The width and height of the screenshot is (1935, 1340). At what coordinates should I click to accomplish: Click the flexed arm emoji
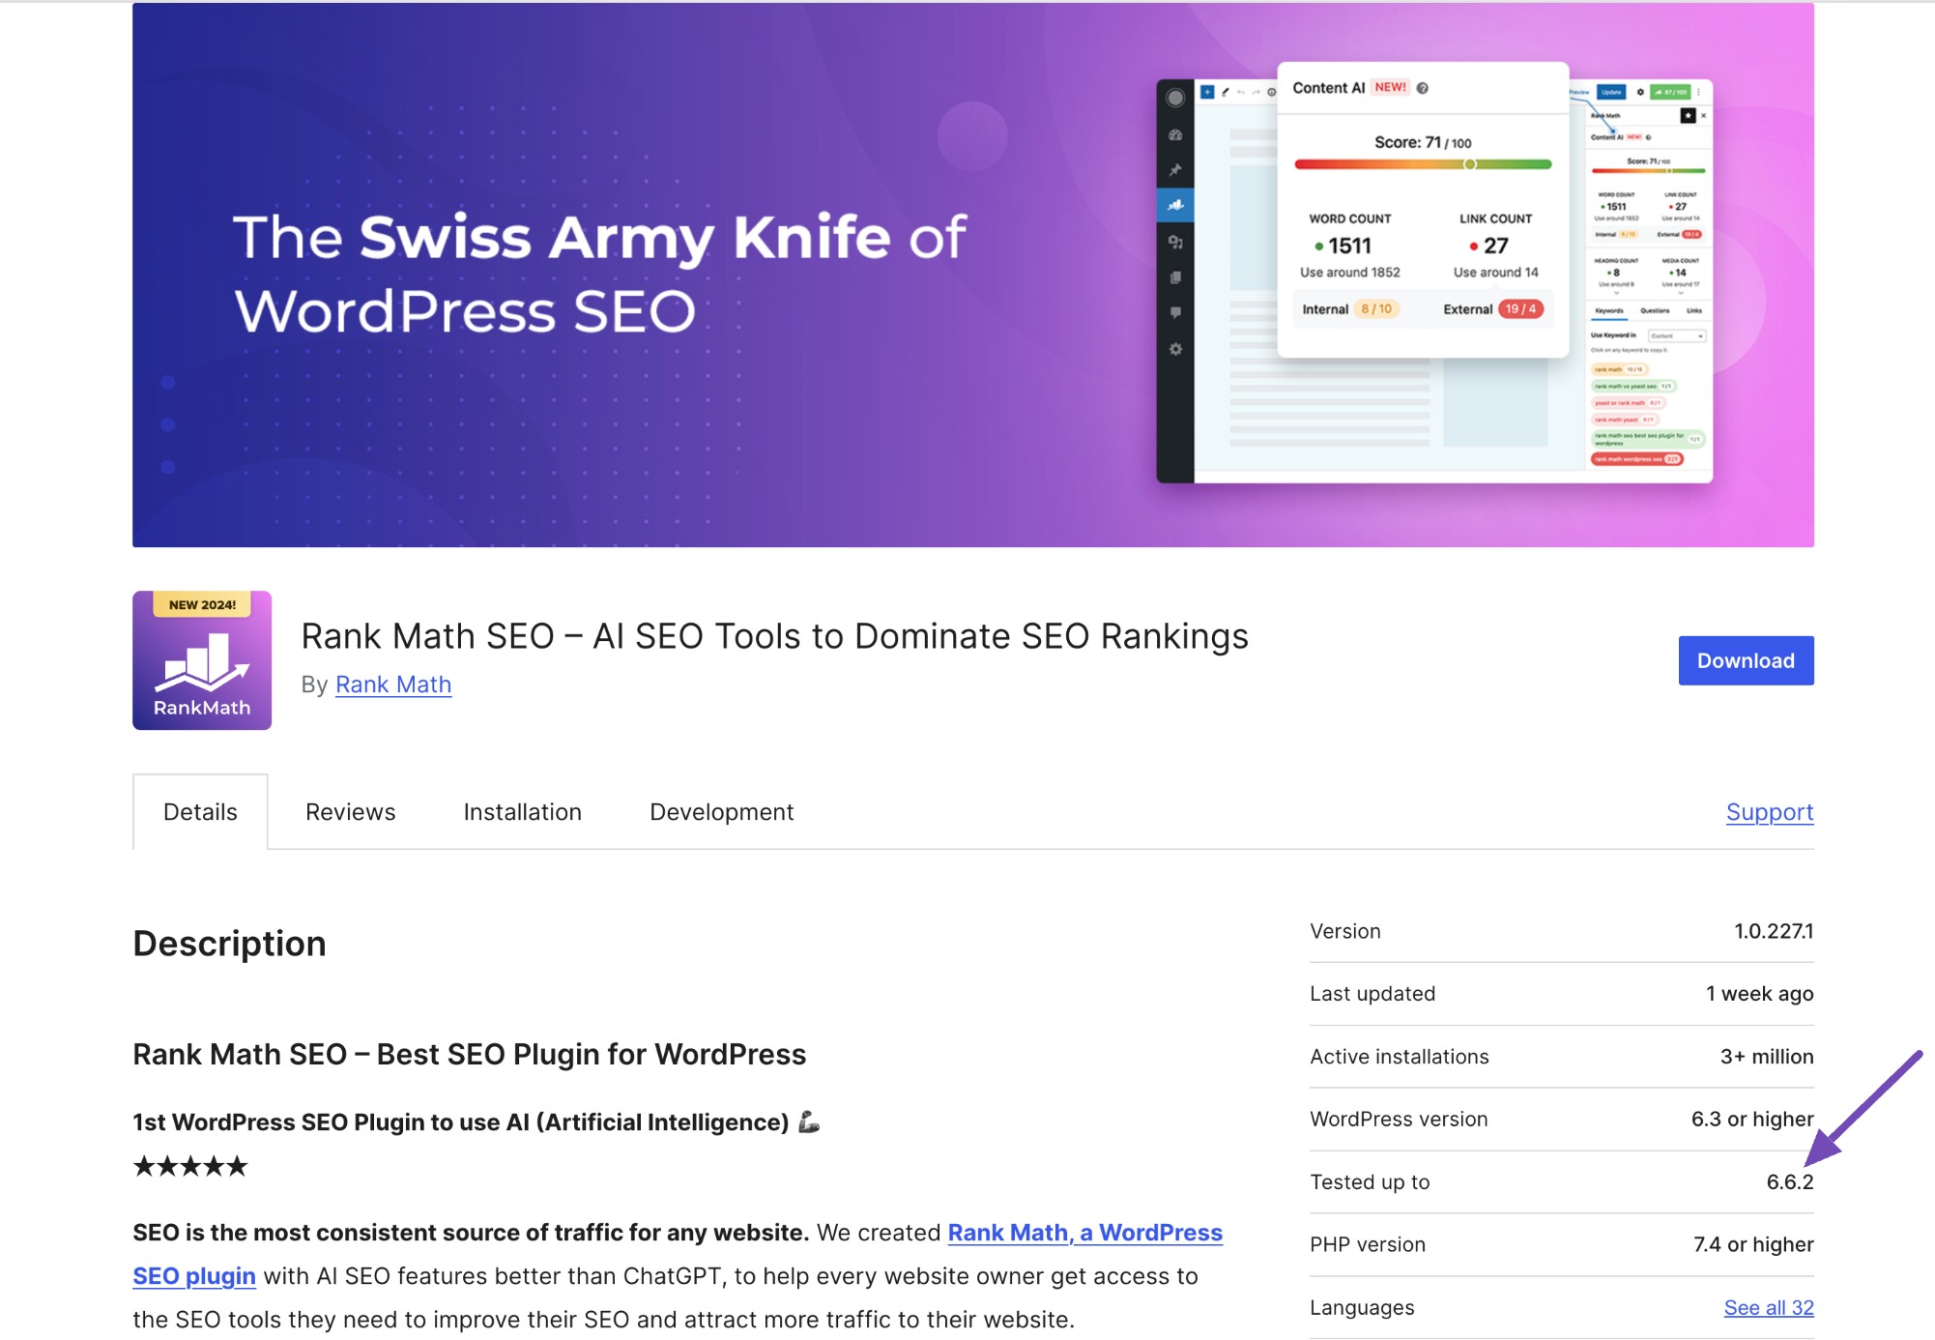coord(809,1122)
